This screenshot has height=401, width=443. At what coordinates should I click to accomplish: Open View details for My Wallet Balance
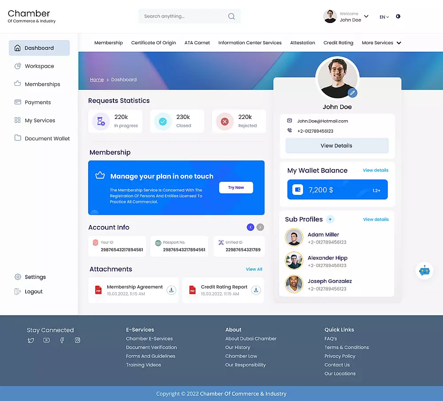pos(376,170)
